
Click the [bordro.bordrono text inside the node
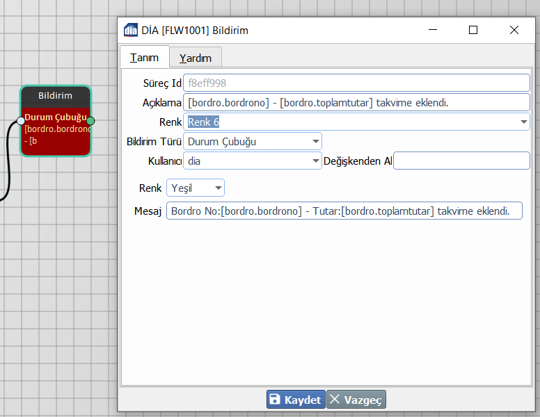[57, 129]
